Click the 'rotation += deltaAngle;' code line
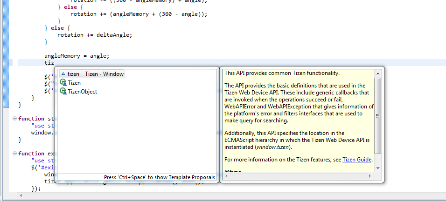This screenshot has height=201, width=446. pos(95,35)
